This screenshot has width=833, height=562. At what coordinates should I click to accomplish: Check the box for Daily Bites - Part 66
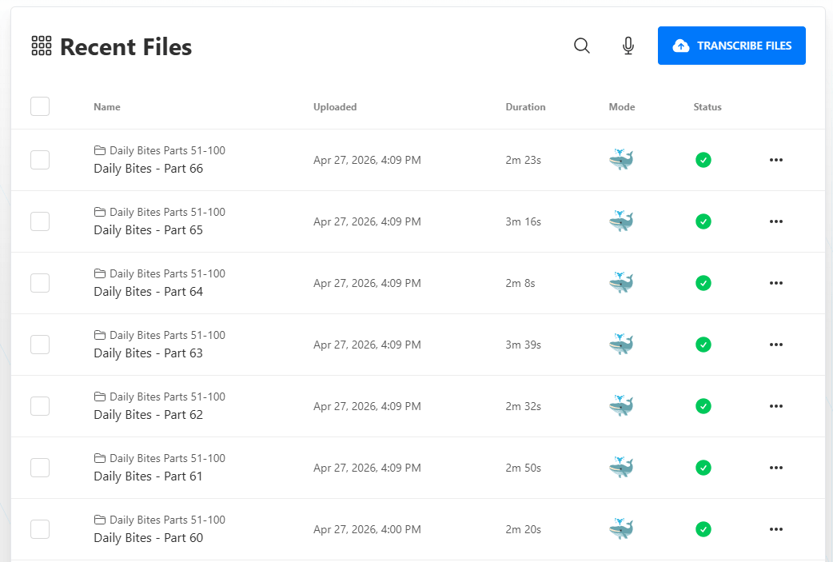(40, 160)
